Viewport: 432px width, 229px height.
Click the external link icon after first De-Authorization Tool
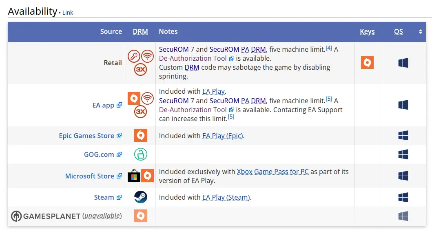pyautogui.click(x=232, y=58)
